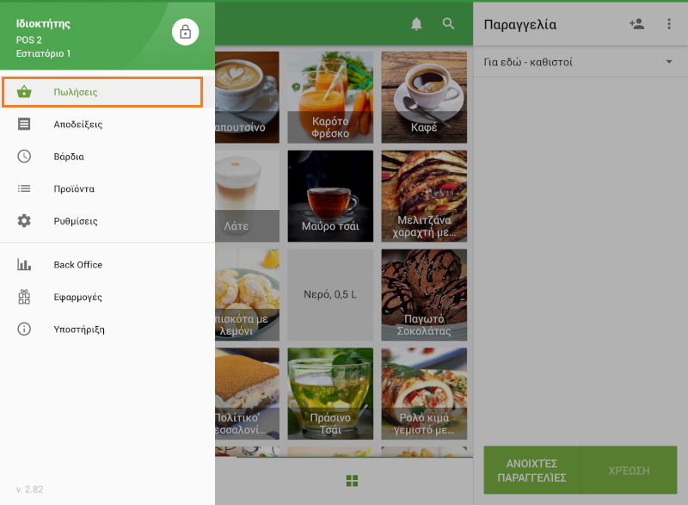Add a customer to the order

[x=636, y=24]
